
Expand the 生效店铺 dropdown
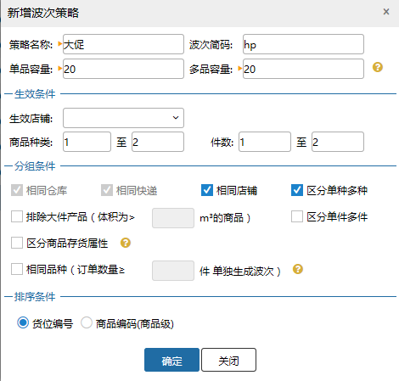pyautogui.click(x=123, y=118)
